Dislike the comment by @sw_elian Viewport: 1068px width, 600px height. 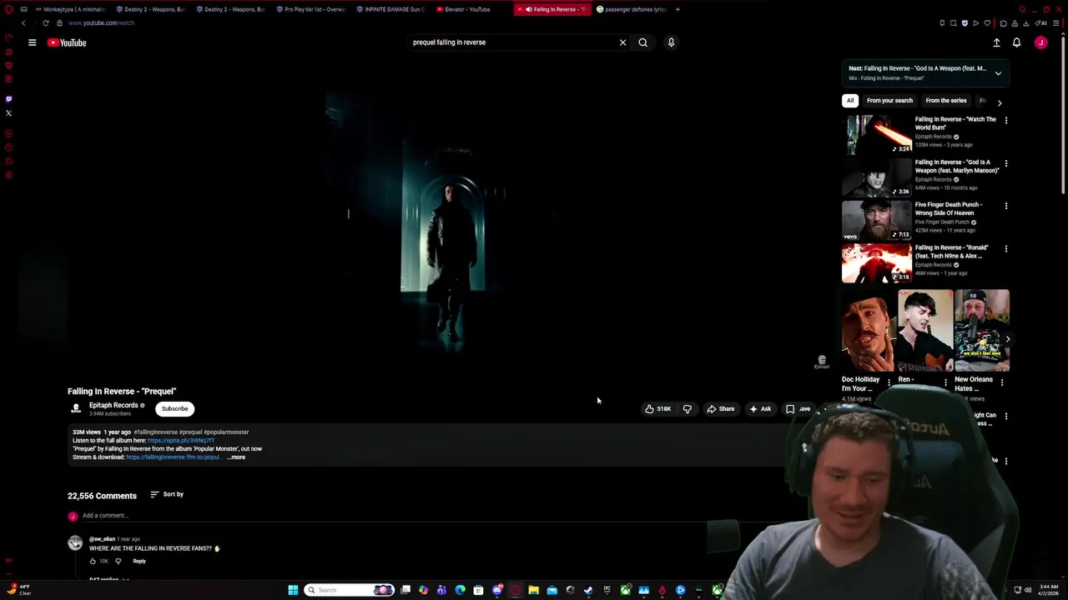coord(118,561)
